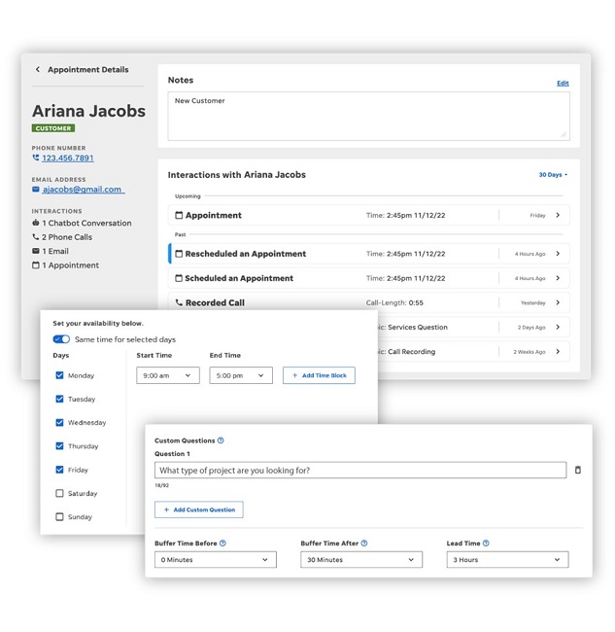Click the Edit link in Notes

[563, 83]
